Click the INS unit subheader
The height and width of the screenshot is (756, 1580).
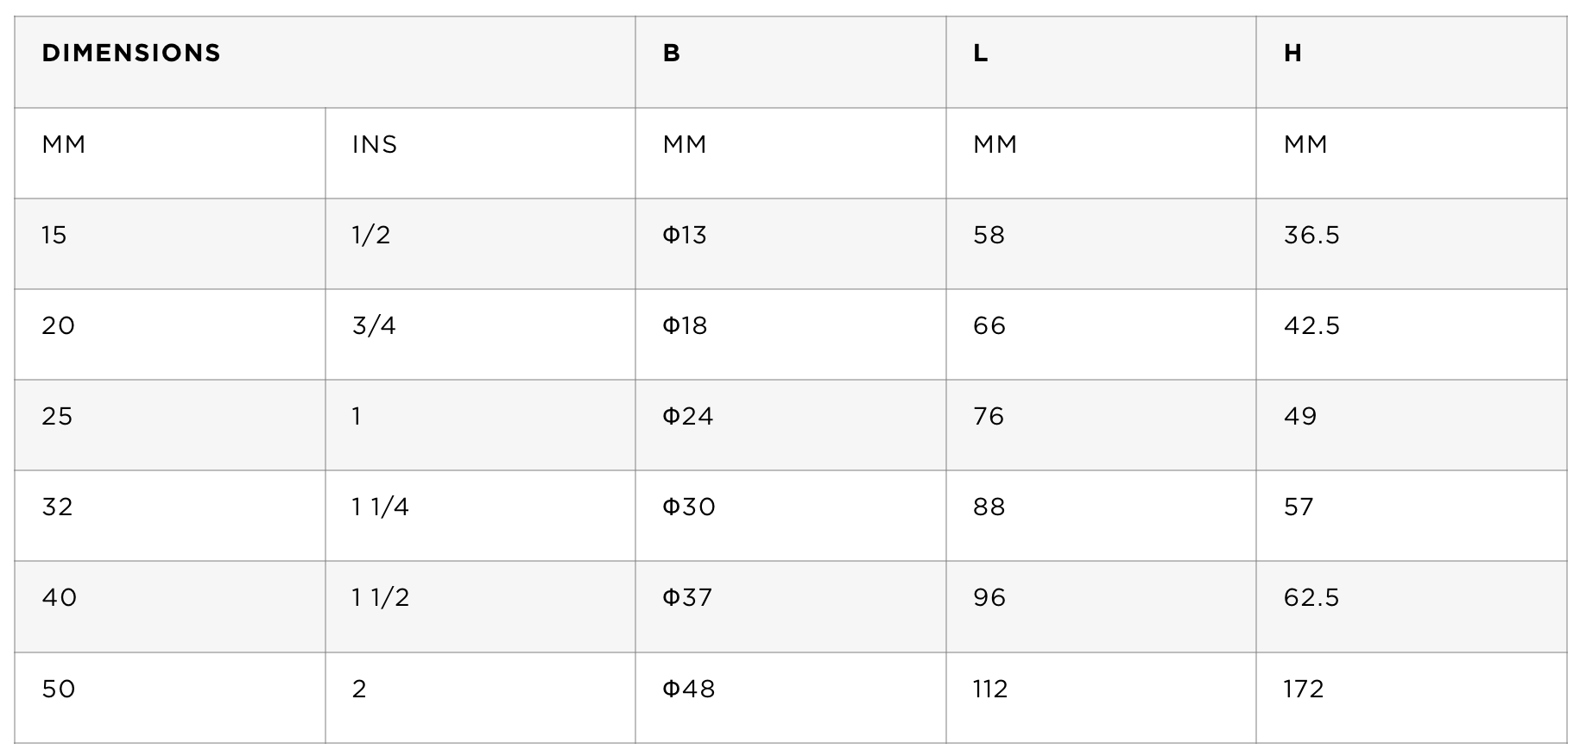pos(480,153)
